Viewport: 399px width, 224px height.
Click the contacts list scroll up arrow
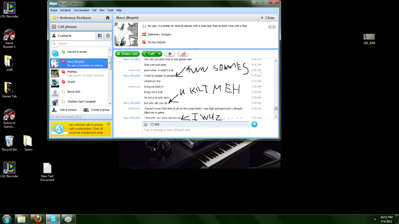point(110,50)
